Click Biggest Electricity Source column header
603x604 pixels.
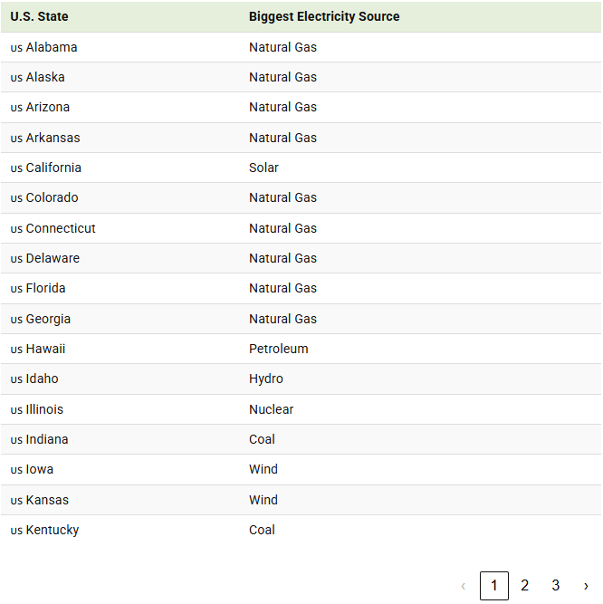324,16
